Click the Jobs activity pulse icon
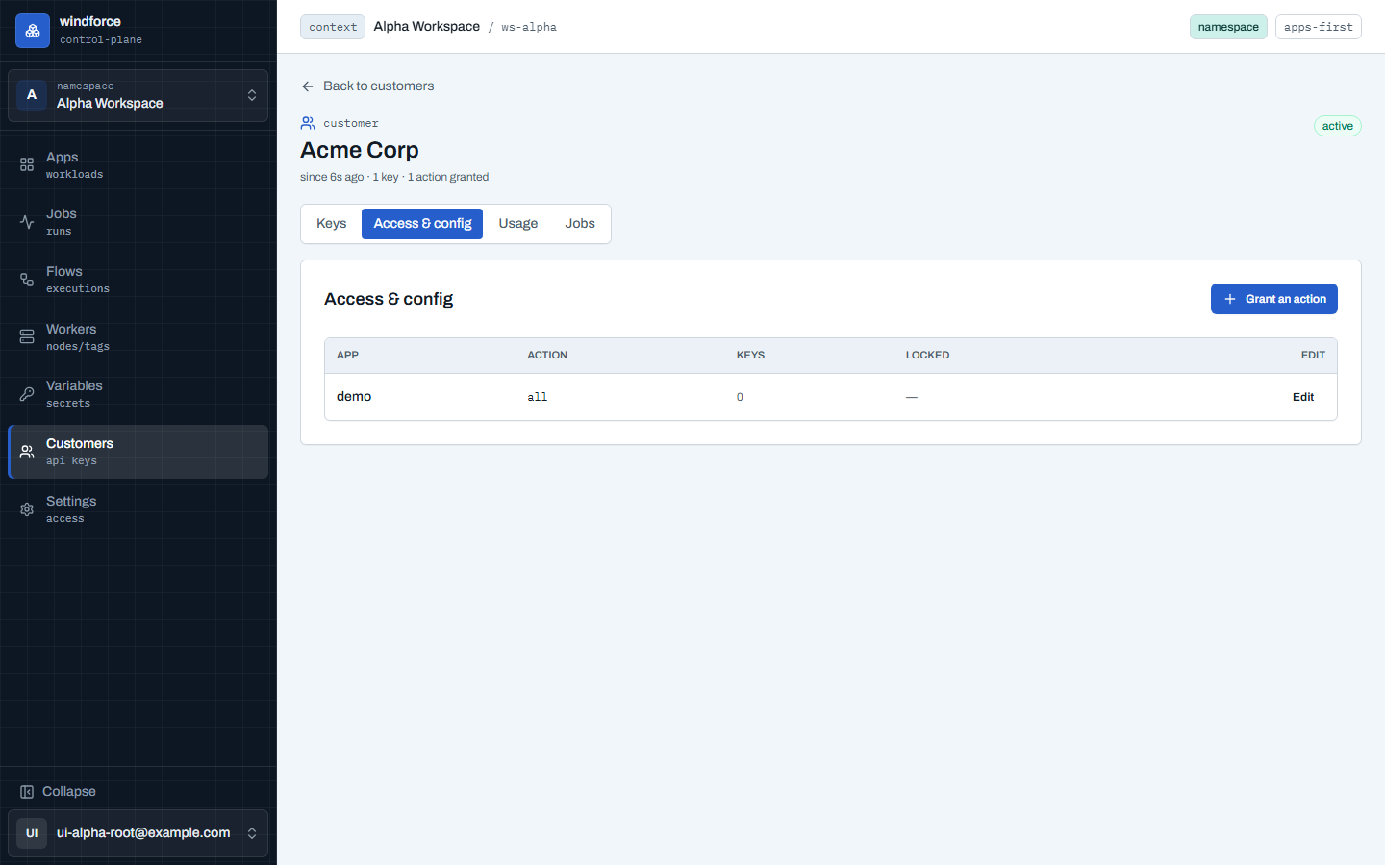This screenshot has height=865, width=1385. pos(27,222)
